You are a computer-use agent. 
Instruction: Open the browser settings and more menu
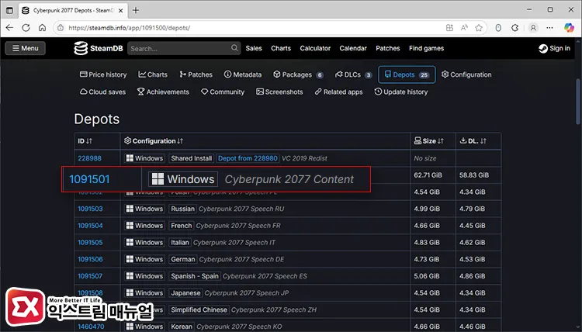pyautogui.click(x=549, y=28)
